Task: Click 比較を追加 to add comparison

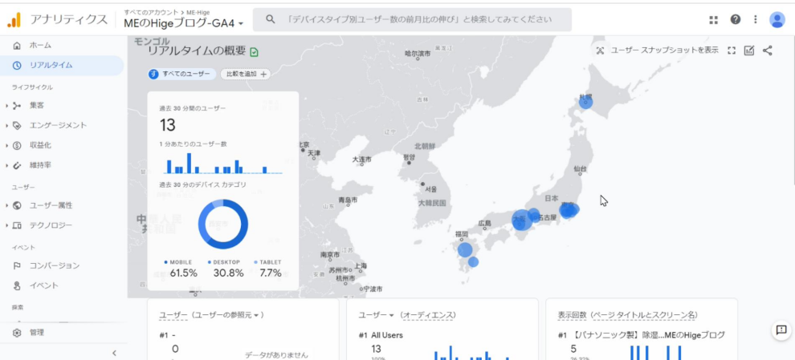Action: pos(246,75)
